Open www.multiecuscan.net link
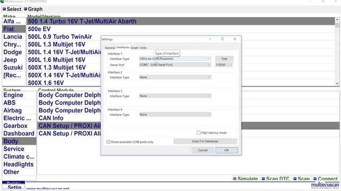341x191 pixels. pyautogui.click(x=48, y=189)
